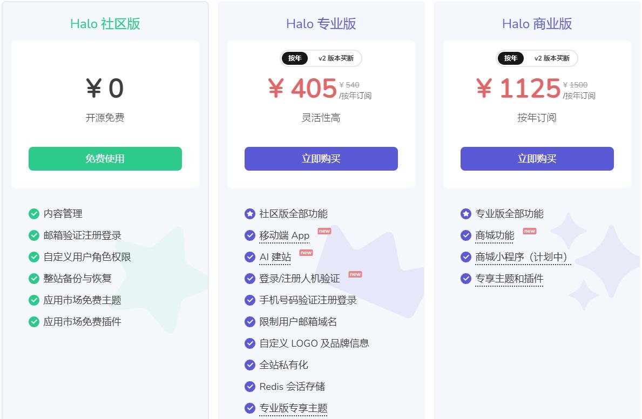The image size is (642, 419).
Task: Open the AI 建站 feature link
Action: (x=275, y=257)
